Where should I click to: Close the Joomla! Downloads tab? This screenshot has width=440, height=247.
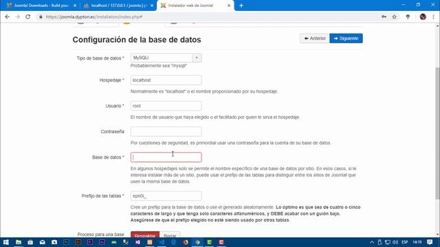(x=75, y=5)
